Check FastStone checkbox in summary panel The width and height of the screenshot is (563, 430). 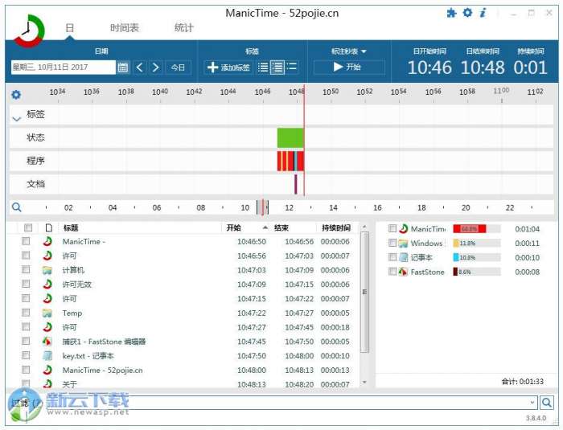tap(392, 272)
